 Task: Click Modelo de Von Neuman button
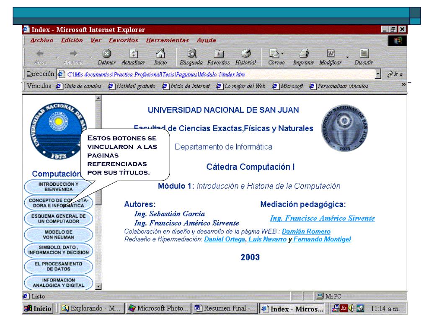pyautogui.click(x=58, y=235)
